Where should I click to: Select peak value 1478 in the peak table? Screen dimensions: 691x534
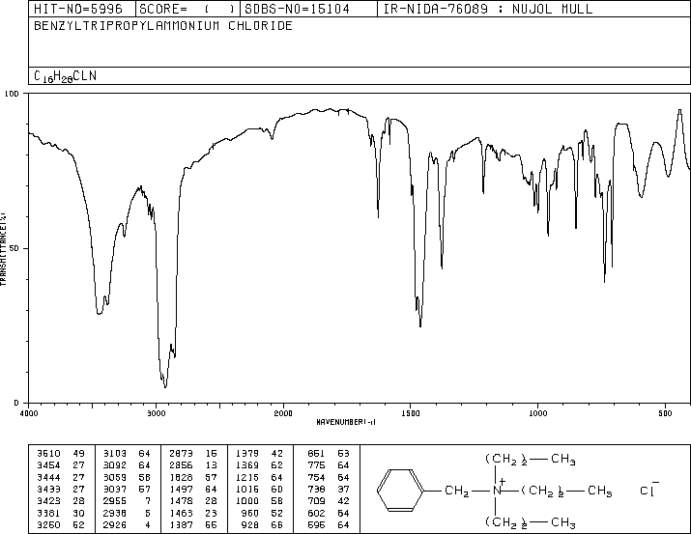pyautogui.click(x=181, y=501)
